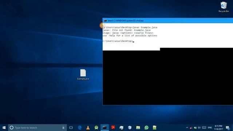233x131 pixels.
Task: Click the 'Usage: javac <options> <source files>' line
Action: click(x=128, y=33)
